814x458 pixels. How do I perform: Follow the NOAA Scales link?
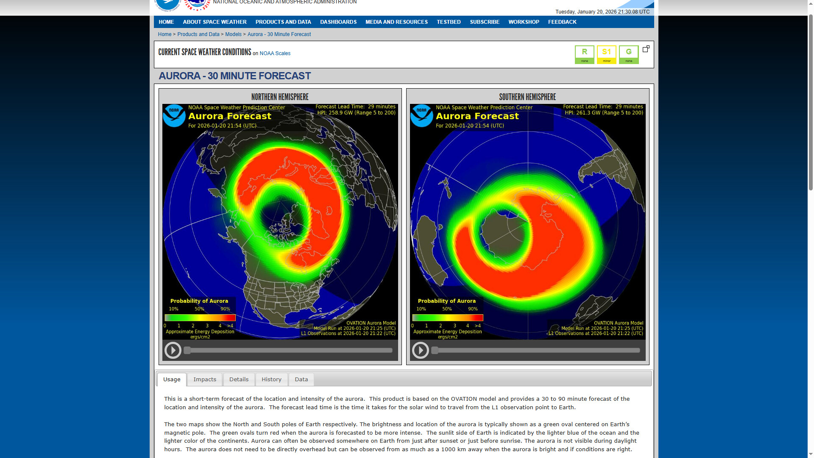(275, 53)
